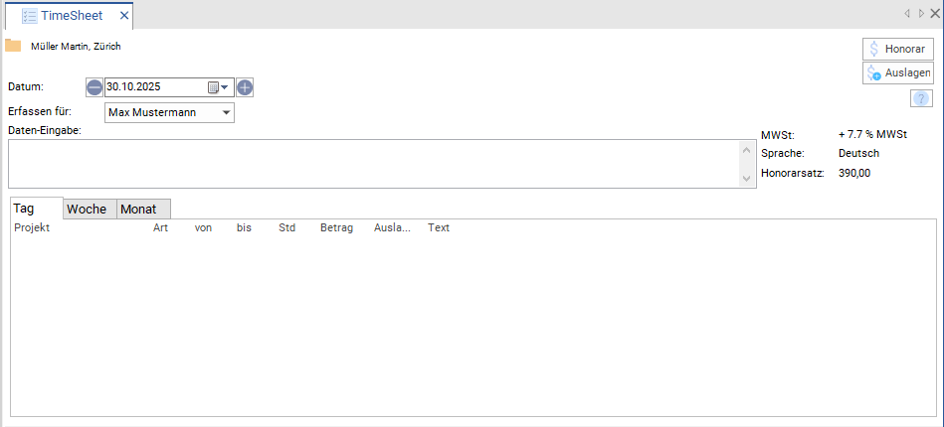Image resolution: width=944 pixels, height=427 pixels.
Task: Click the TimeSheet checklist icon on tab
Action: [x=30, y=16]
